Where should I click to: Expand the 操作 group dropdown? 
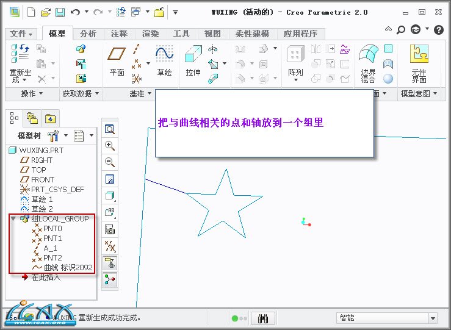click(x=32, y=93)
